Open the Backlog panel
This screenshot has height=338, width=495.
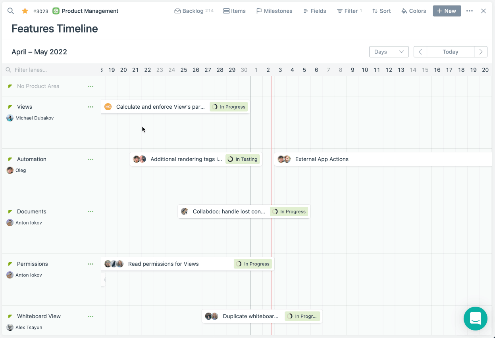194,11
